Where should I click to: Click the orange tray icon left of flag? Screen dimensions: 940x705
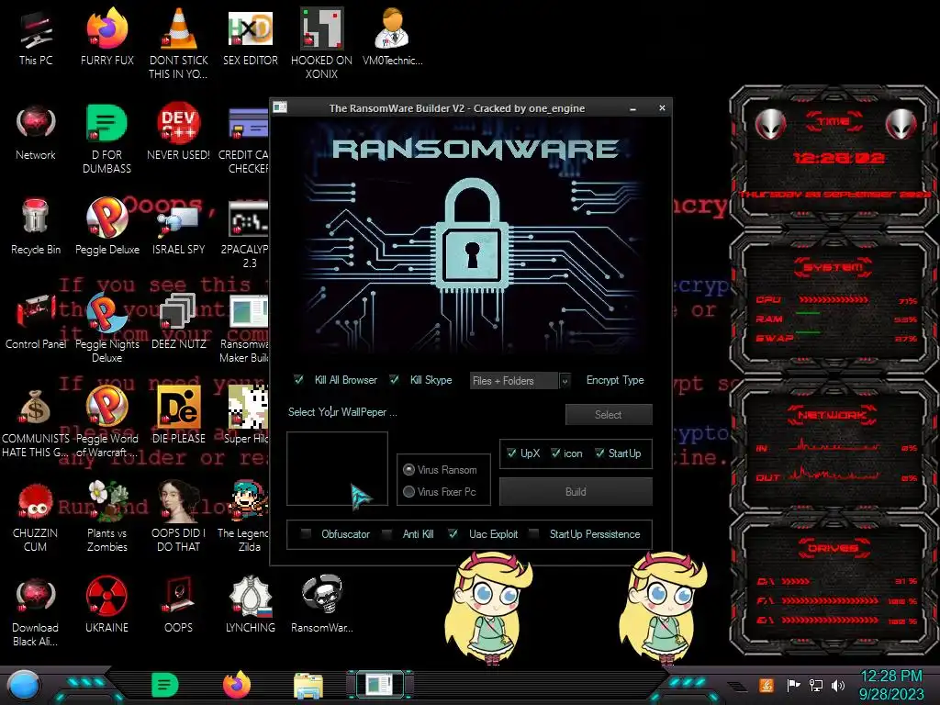(767, 685)
